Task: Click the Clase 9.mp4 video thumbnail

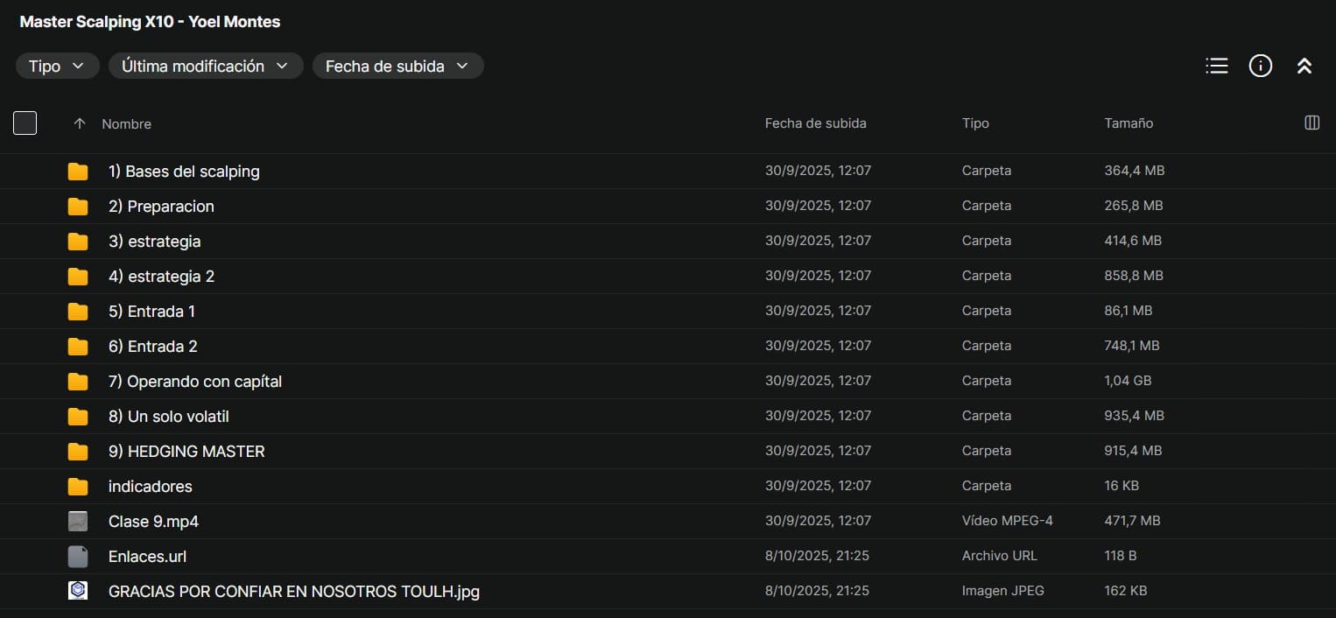Action: [78, 521]
